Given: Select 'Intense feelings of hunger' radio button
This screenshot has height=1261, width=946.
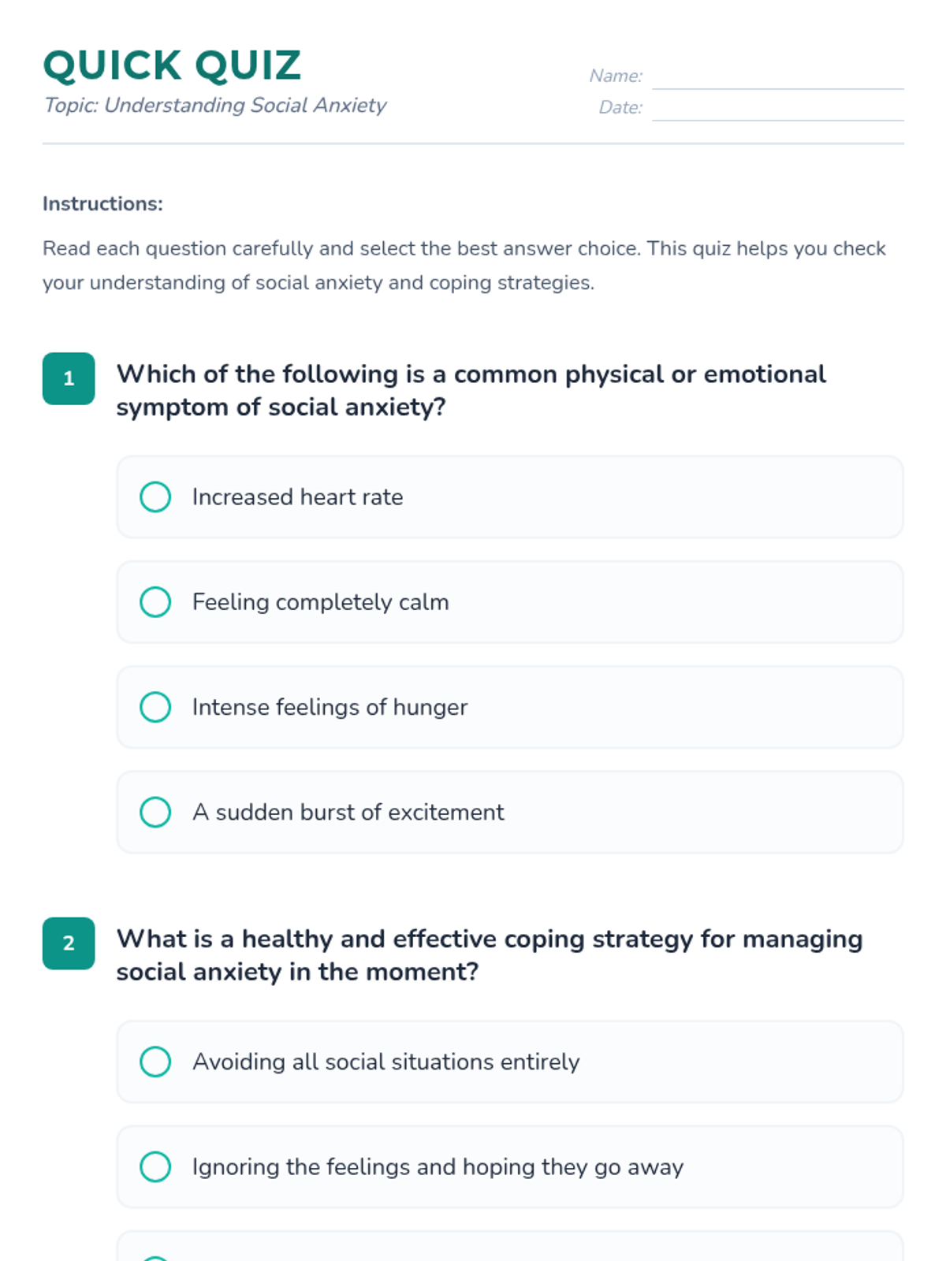Looking at the screenshot, I should (x=155, y=707).
